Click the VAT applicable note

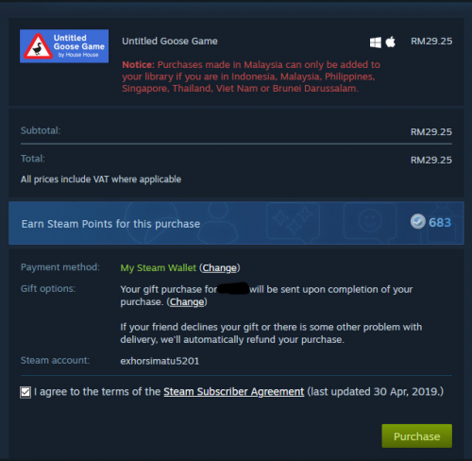[101, 179]
